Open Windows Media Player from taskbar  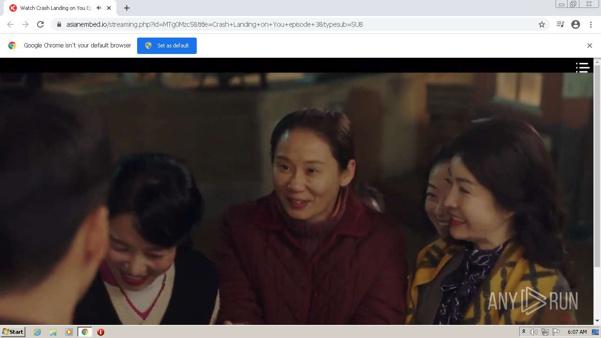69,332
